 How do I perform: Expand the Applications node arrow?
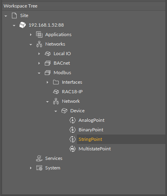pyautogui.click(x=31, y=35)
